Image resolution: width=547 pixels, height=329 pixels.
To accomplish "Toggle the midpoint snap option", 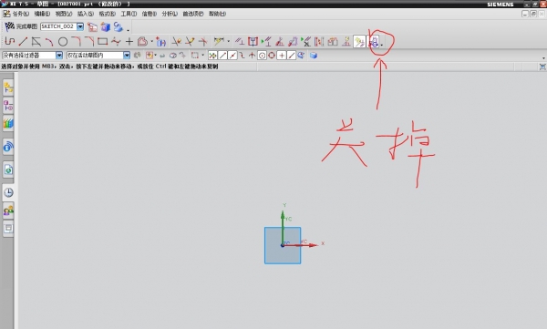I will (232, 55).
